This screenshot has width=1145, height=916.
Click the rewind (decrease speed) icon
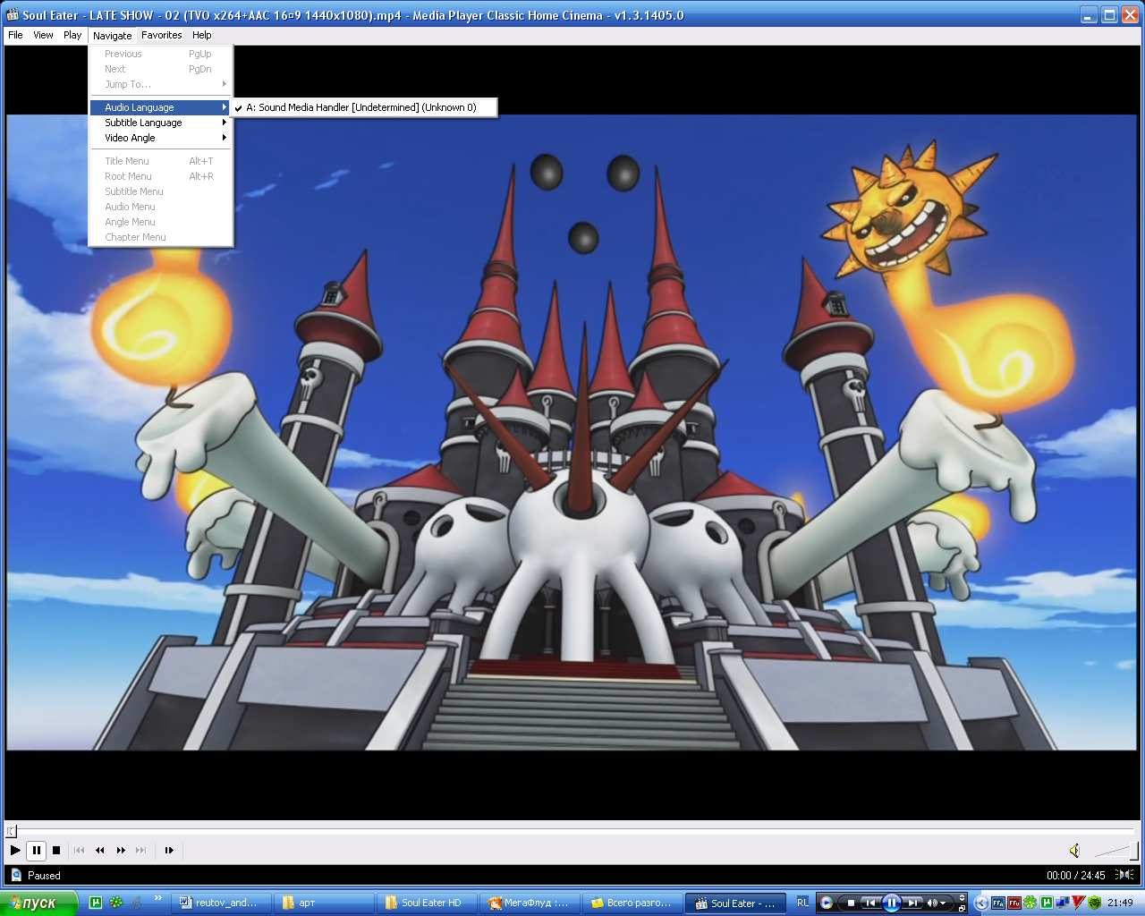99,850
